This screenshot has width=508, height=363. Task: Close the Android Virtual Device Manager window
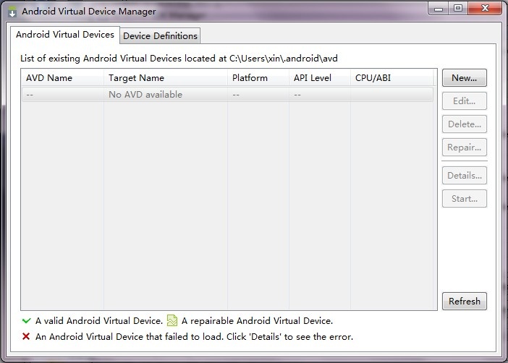tap(483, 8)
